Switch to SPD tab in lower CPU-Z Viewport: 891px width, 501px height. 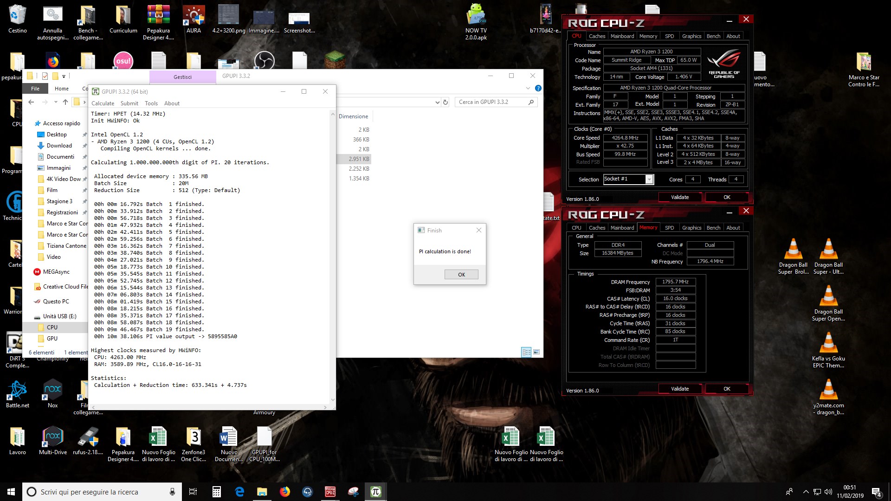669,227
